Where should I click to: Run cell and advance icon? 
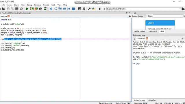point(36,9)
